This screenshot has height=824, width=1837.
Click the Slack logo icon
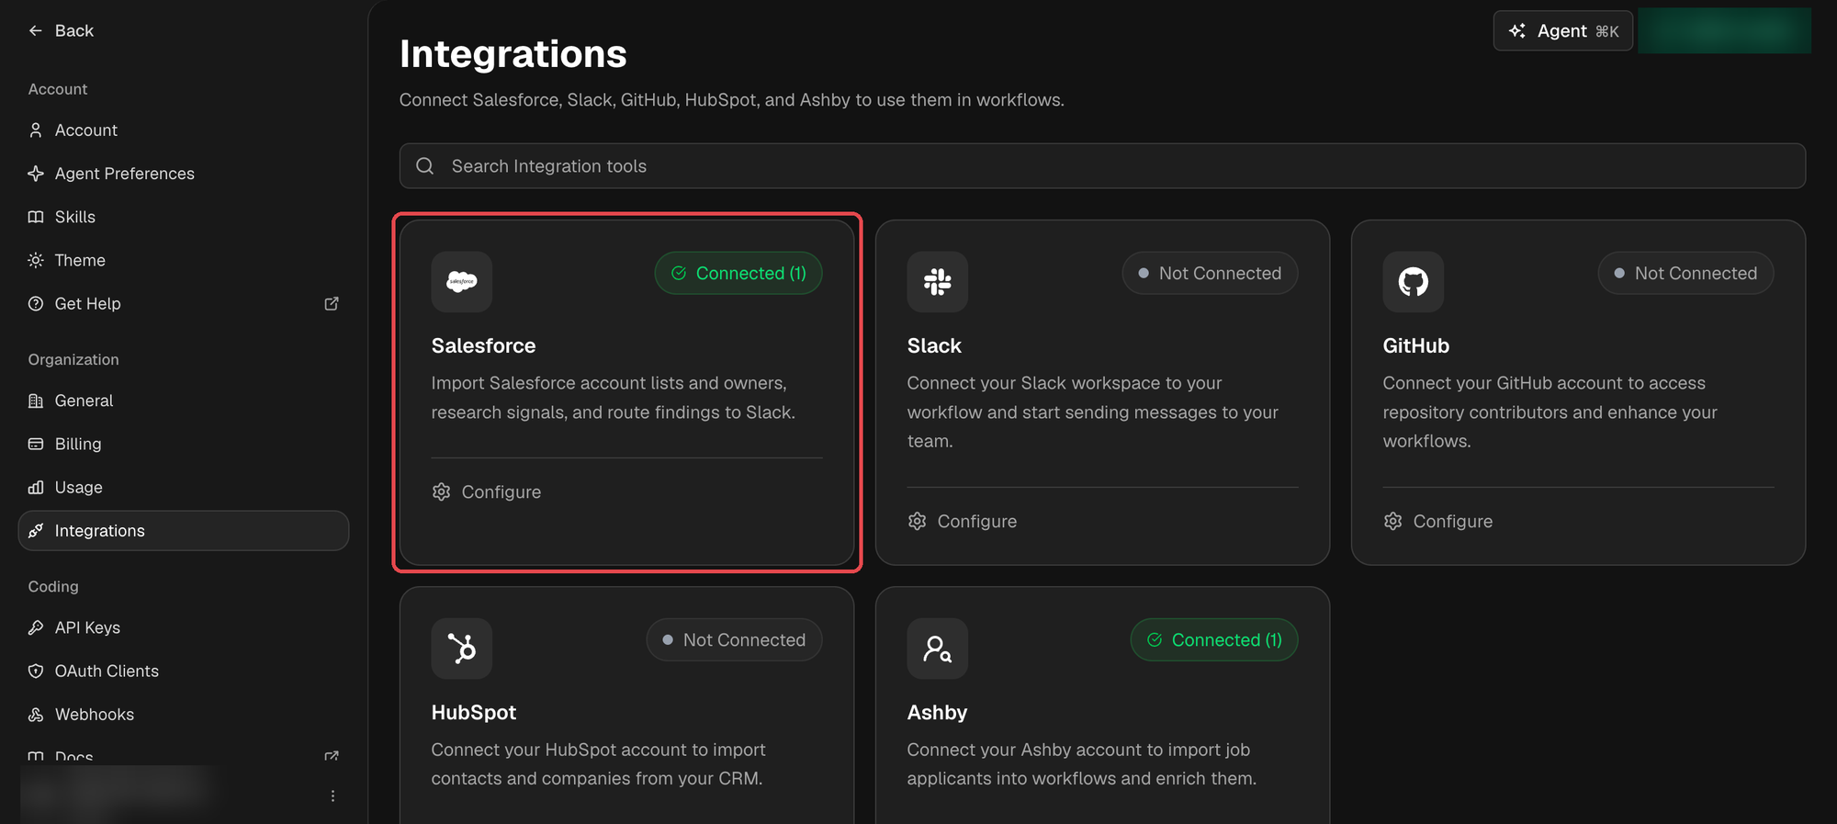point(938,282)
